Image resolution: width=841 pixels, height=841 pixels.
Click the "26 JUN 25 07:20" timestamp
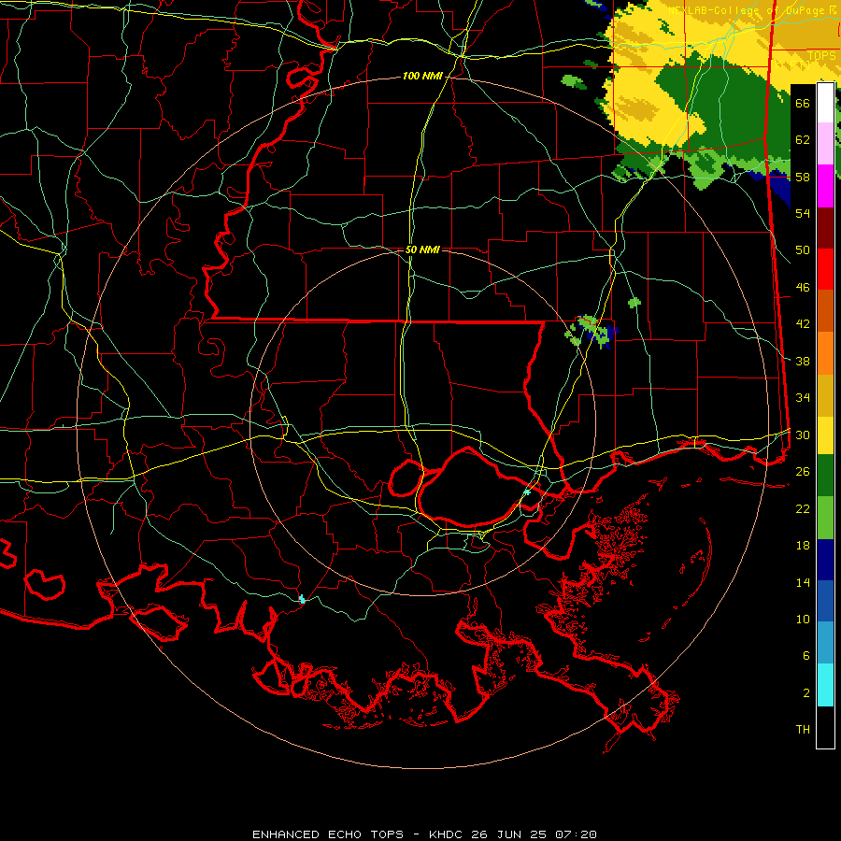[535, 834]
